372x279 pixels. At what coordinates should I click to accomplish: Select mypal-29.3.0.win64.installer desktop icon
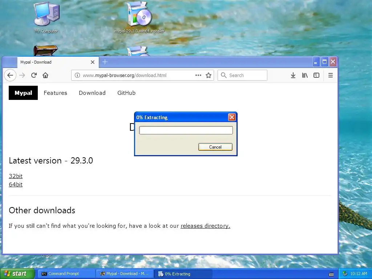tap(139, 17)
